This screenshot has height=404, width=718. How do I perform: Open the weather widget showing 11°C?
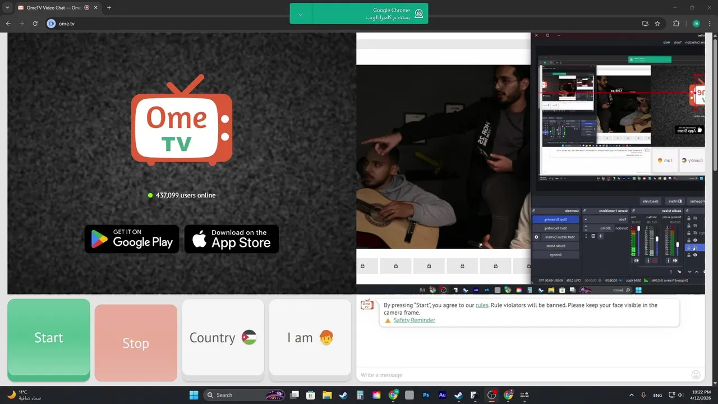tap(24, 395)
